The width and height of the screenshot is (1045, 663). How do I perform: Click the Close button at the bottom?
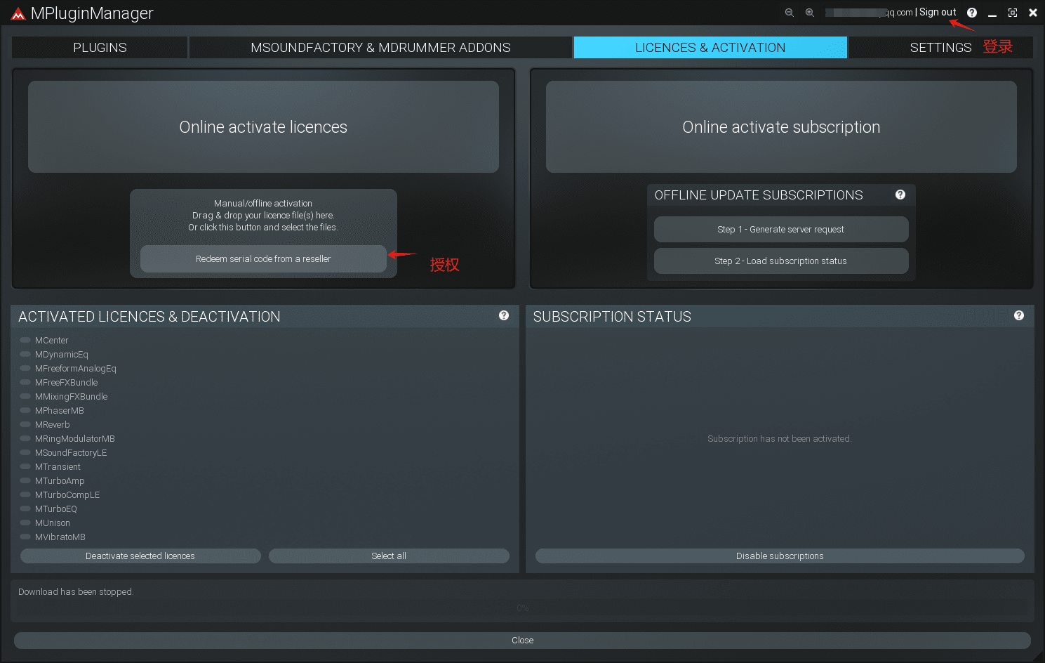pos(522,640)
